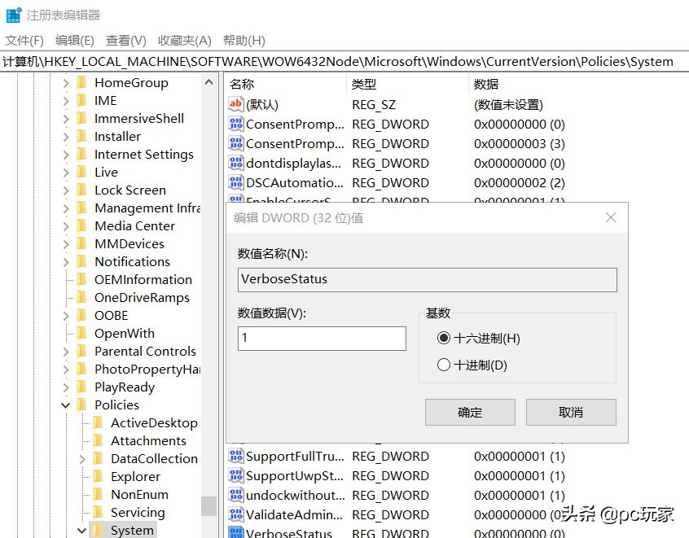The height and width of the screenshot is (538, 689).
Task: Select the (默认) REG_SZ string value icon
Action: (236, 104)
